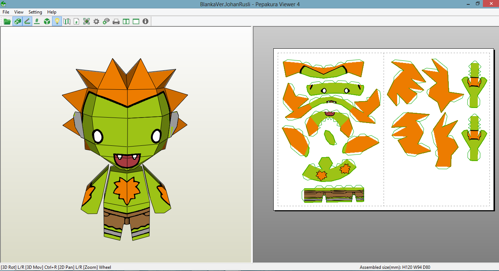The width and height of the screenshot is (499, 271).
Task: Open the Help menu
Action: coord(52,12)
